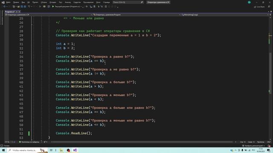Click the undo toolbar icon
This screenshot has height=153, width=273.
click(x=29, y=7)
